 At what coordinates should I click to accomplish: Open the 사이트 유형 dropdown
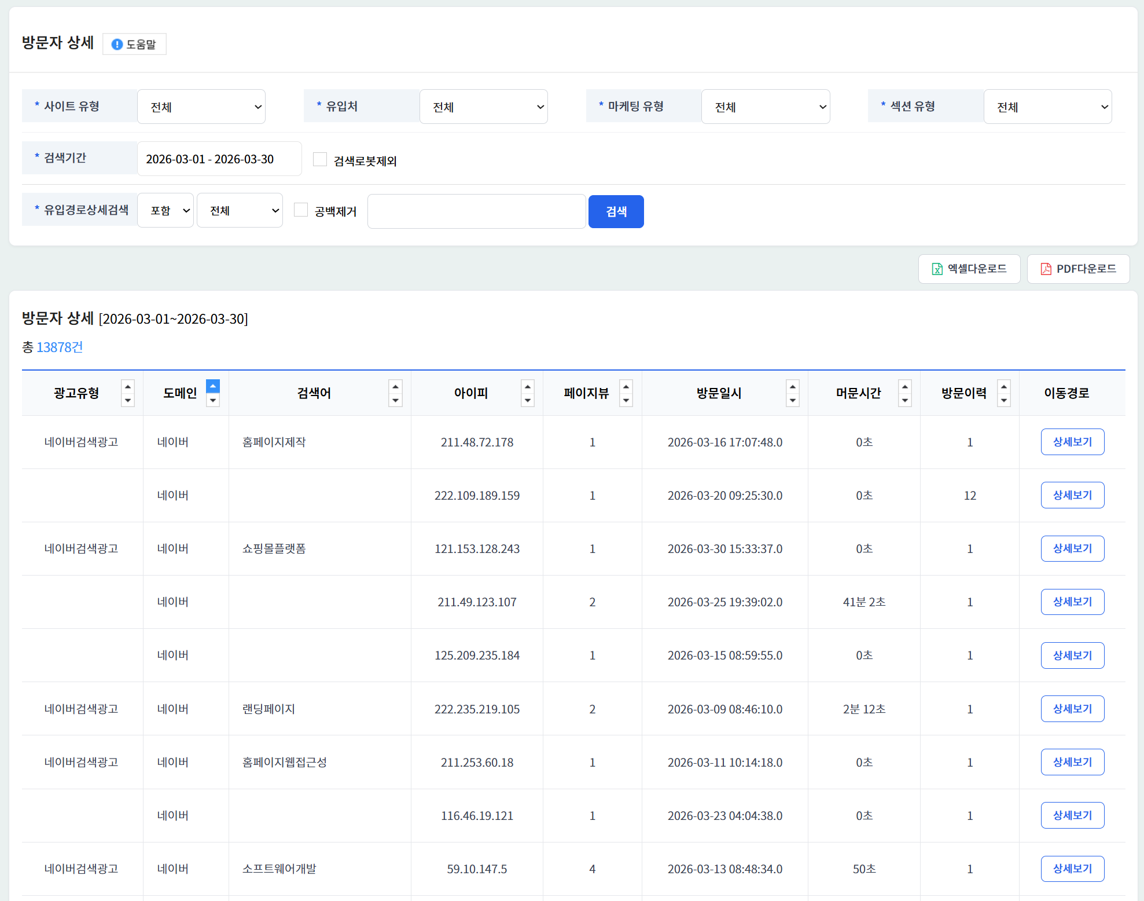[201, 107]
